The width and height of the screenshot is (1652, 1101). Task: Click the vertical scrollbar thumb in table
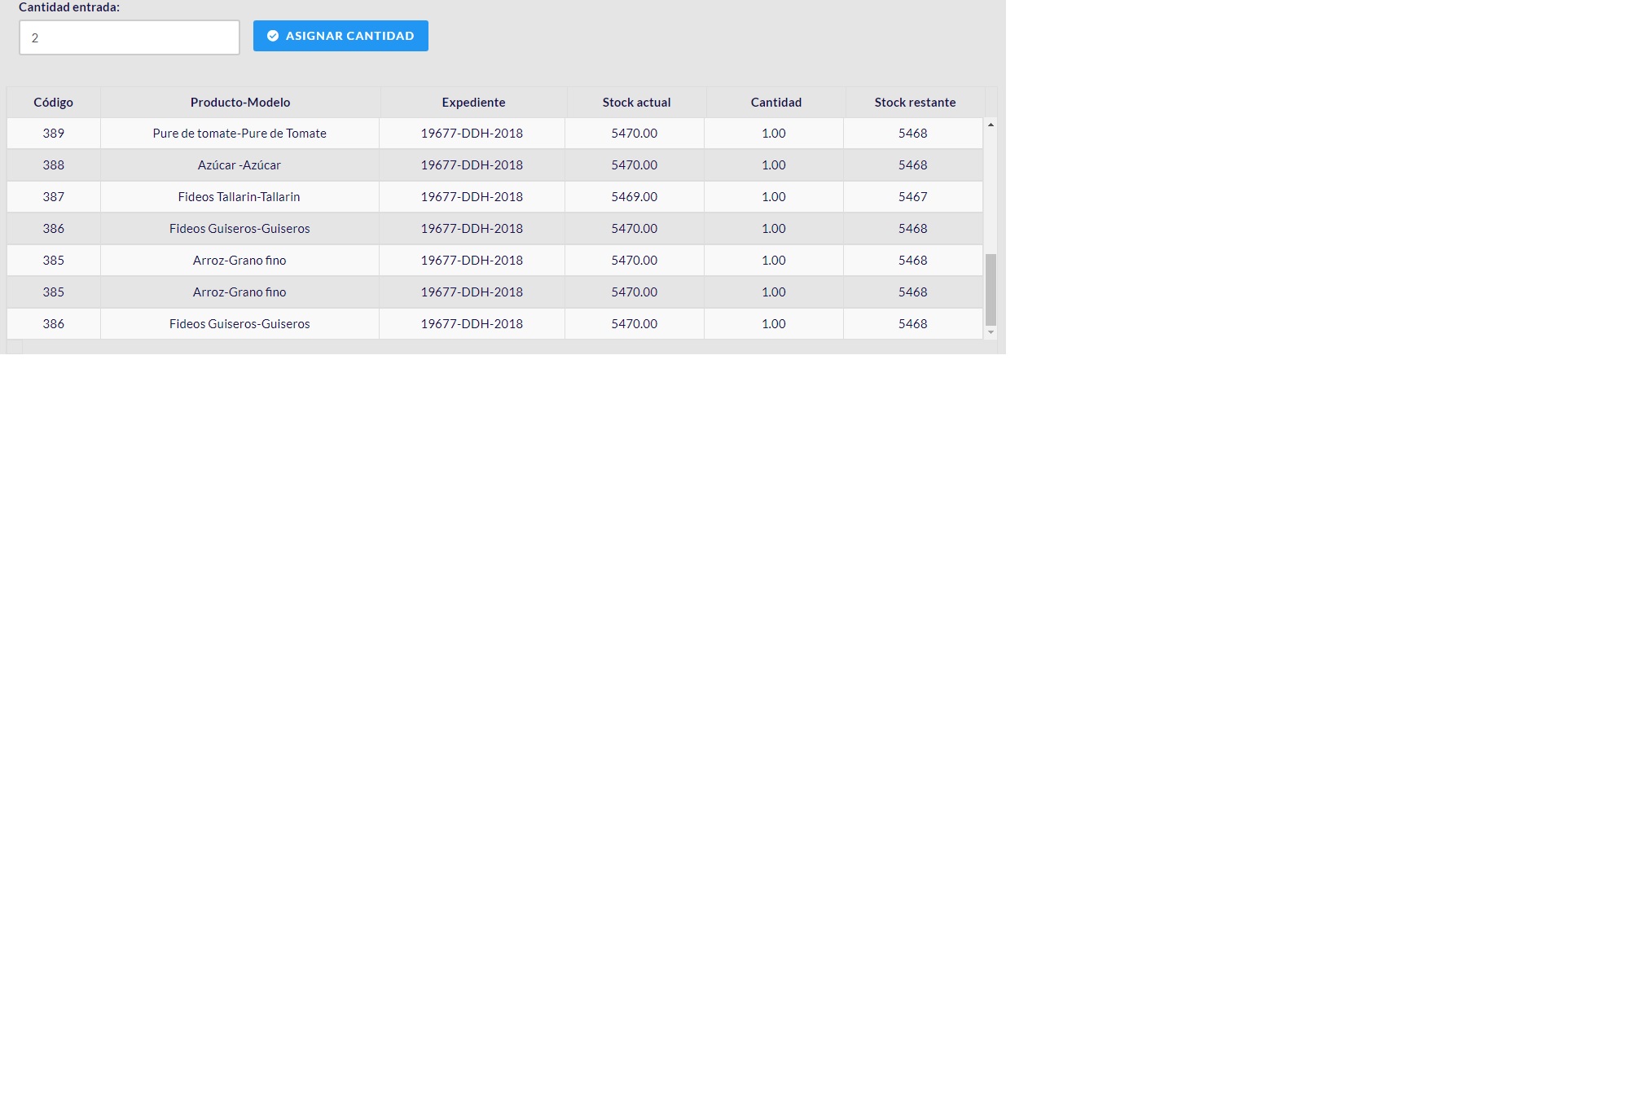[x=991, y=290]
